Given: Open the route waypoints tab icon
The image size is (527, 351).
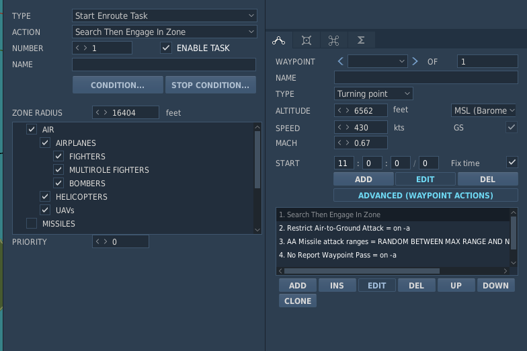Looking at the screenshot, I should [x=278, y=40].
